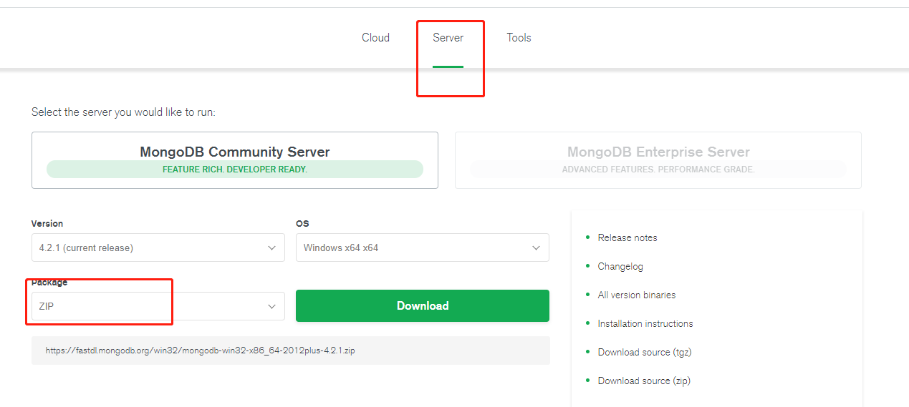Click Download source (zip) link
Viewport: 909px width, 407px height.
644,381
